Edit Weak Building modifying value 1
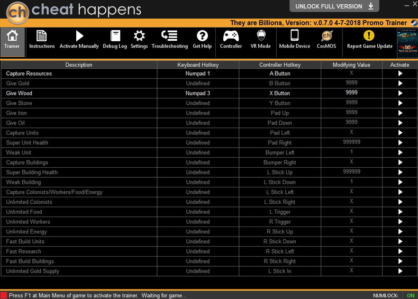Viewport: 418px width, 299px height. pyautogui.click(x=352, y=182)
